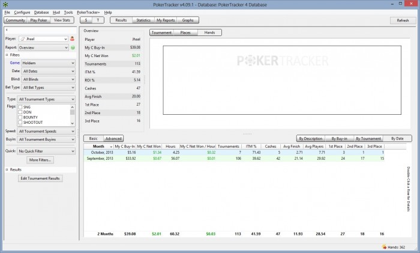Select the Hands graph tab
The width and height of the screenshot is (420, 253).
[x=209, y=32]
